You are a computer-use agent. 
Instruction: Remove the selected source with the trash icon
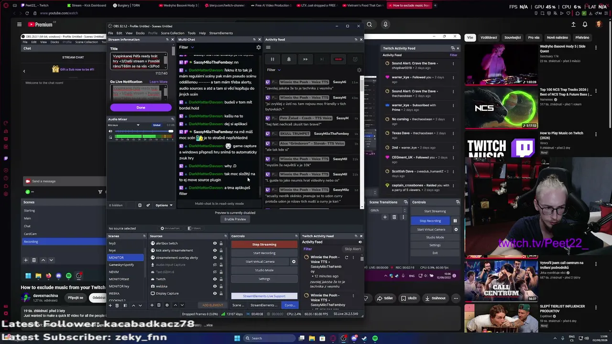tap(159, 305)
